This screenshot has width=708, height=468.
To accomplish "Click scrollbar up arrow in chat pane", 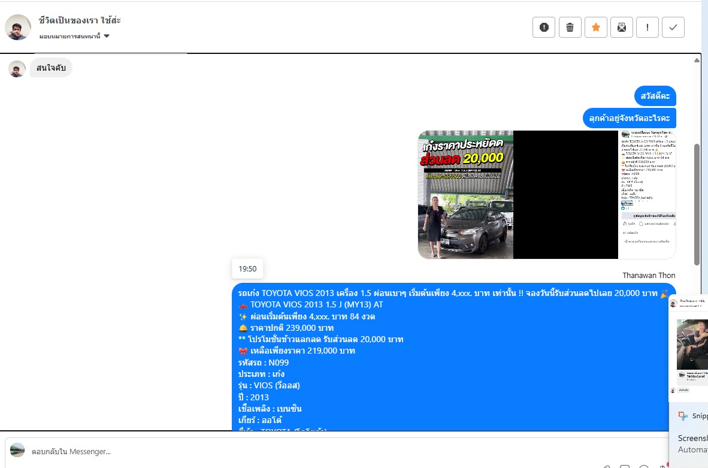I will [697, 61].
